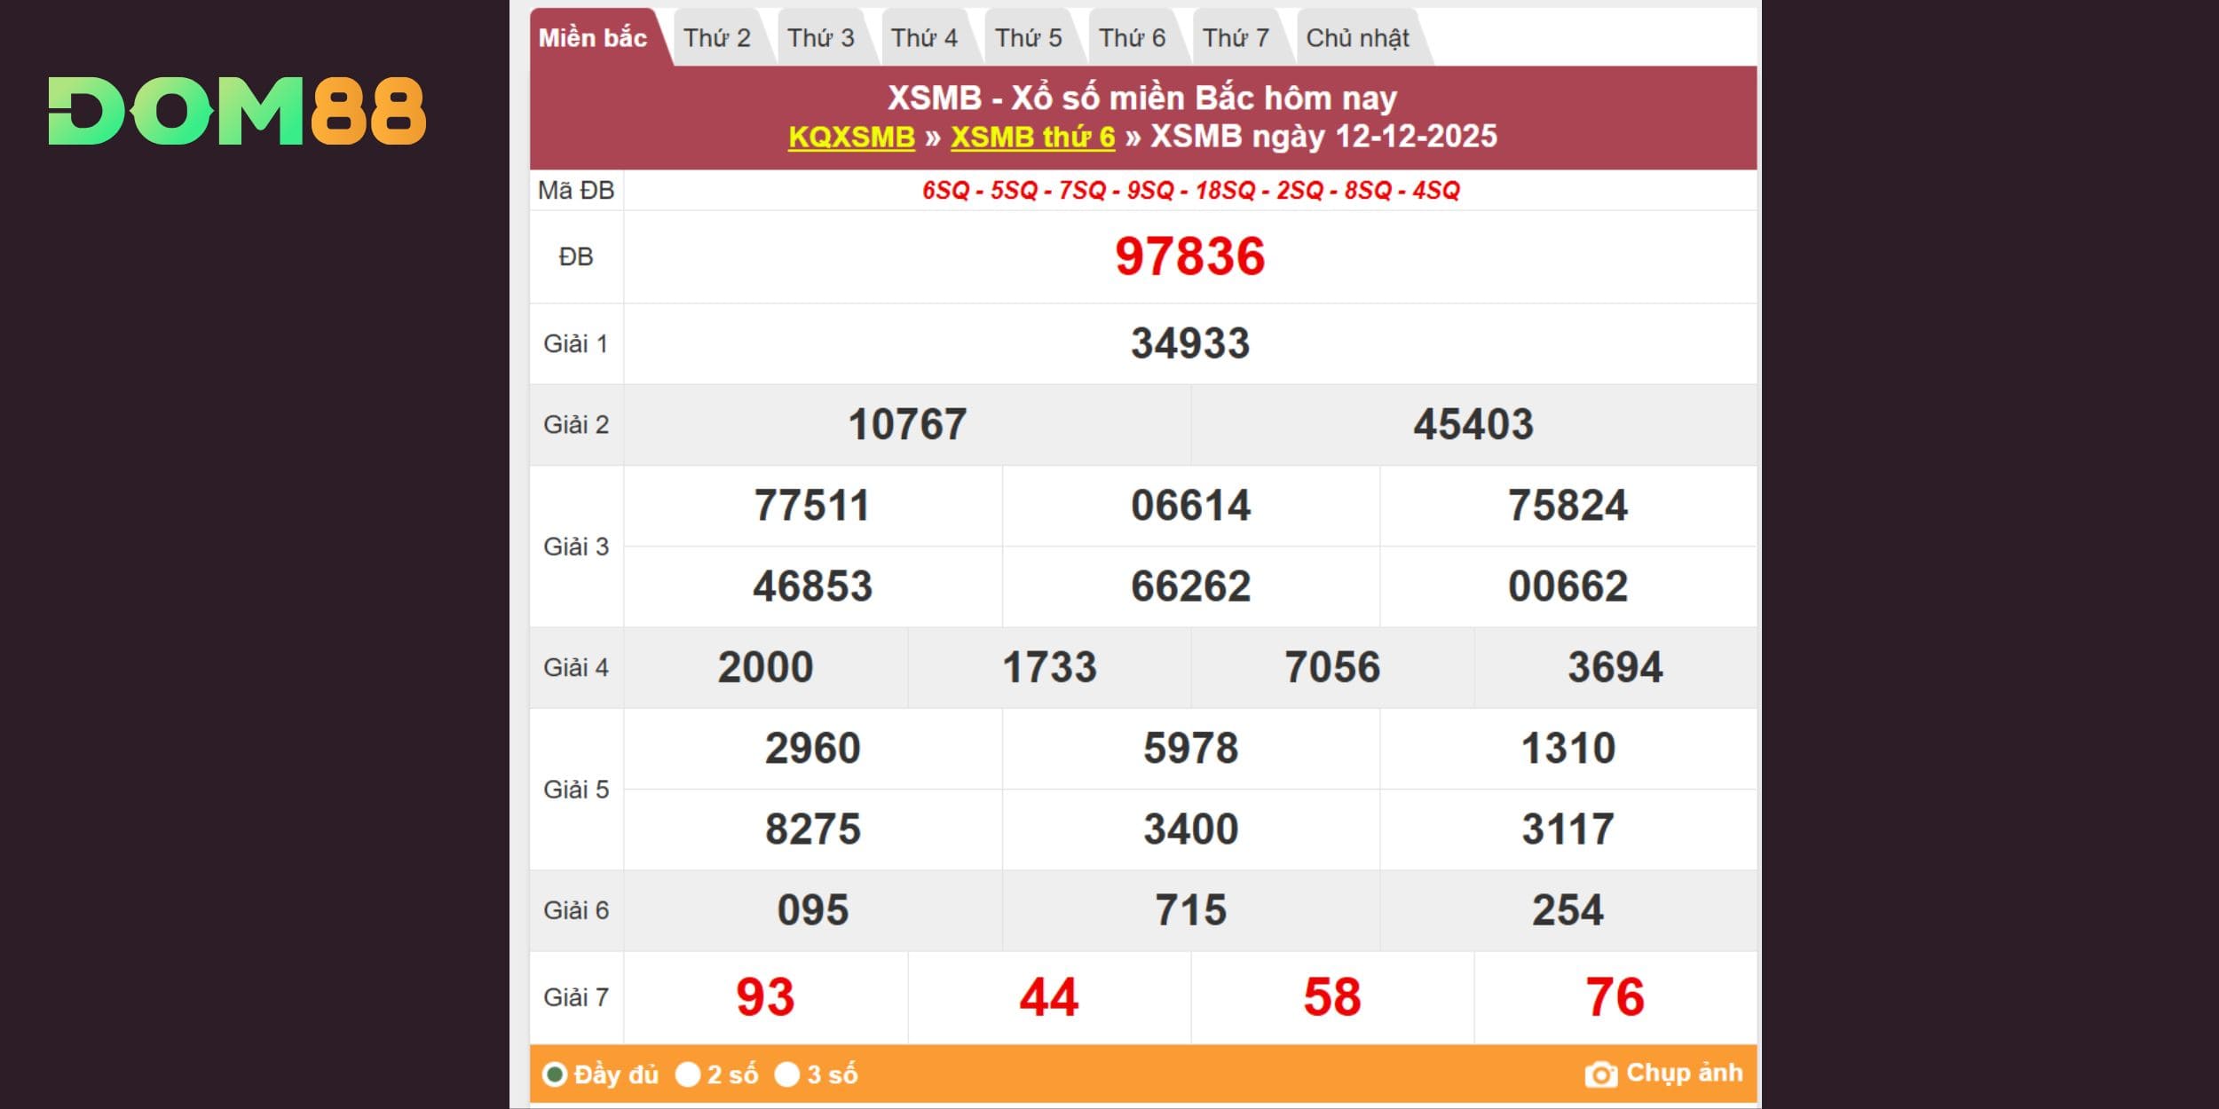Viewport: 2219px width, 1109px height.
Task: Click the DOM88 logo
Action: click(237, 111)
